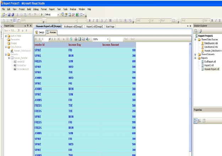Open the Properties Window toolbar icon
Screen dimensions: 222x156
tap(66, 15)
